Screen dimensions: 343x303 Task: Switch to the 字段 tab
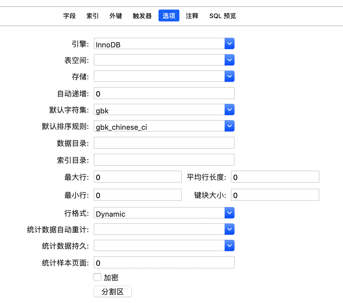point(70,16)
